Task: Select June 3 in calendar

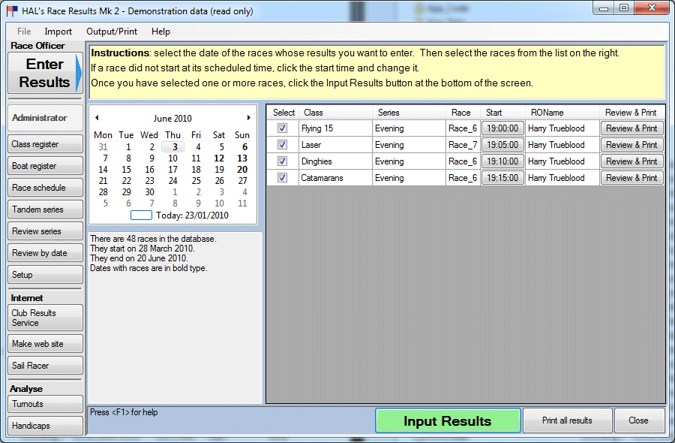Action: (173, 147)
